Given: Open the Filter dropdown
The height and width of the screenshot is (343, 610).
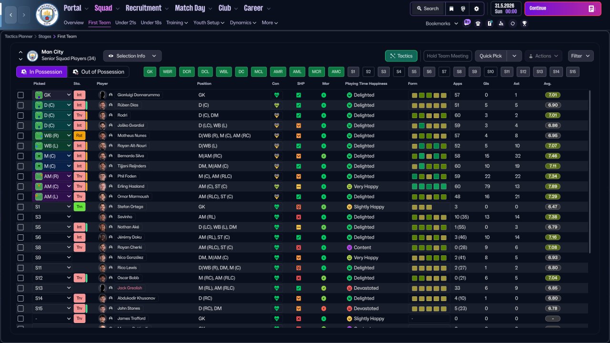Looking at the screenshot, I should [581, 56].
